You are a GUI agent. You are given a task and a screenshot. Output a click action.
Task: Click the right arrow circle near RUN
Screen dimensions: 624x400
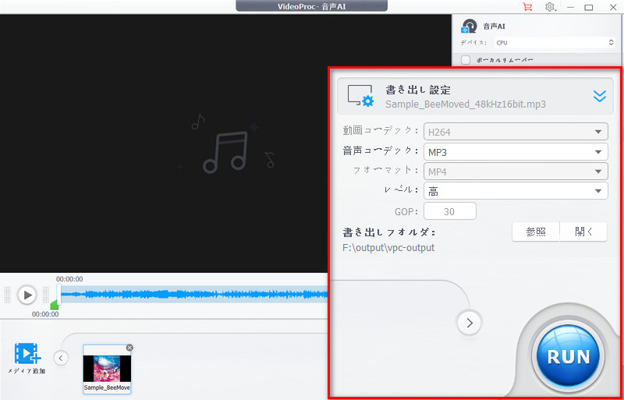coord(470,323)
